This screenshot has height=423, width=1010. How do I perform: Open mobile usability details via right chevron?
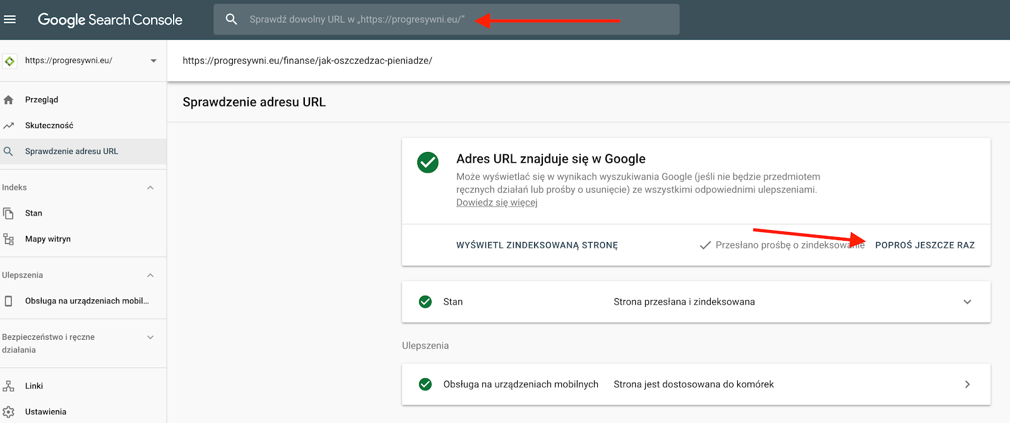coord(967,385)
